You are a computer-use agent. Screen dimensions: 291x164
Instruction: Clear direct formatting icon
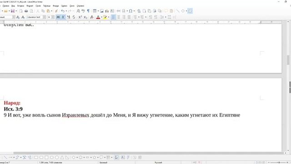point(92,17)
